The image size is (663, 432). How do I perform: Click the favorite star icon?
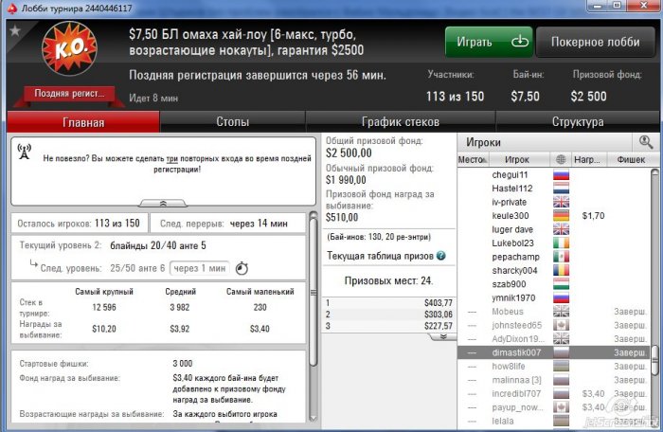[15, 30]
